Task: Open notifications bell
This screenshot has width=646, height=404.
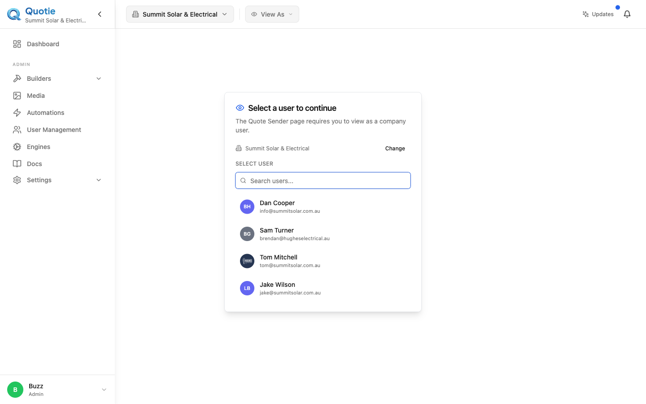Action: coord(627,14)
